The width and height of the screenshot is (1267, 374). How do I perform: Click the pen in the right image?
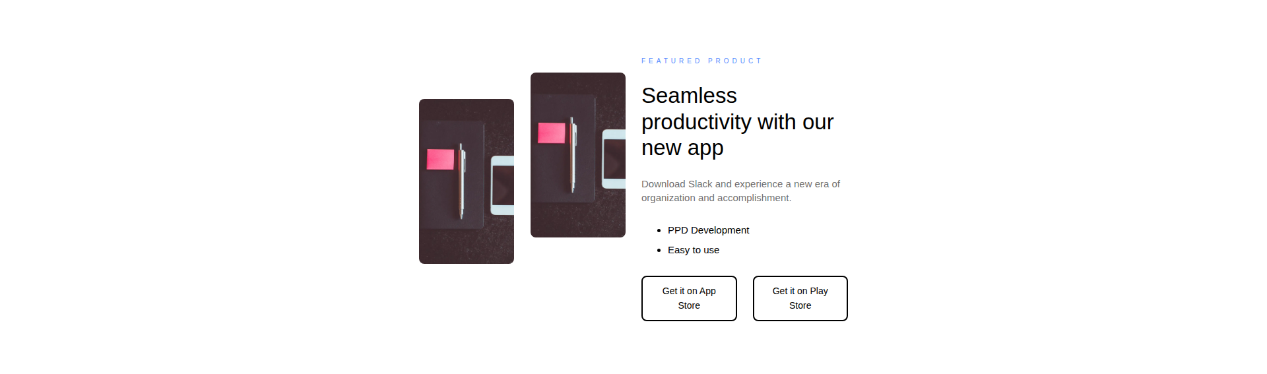tap(573, 155)
